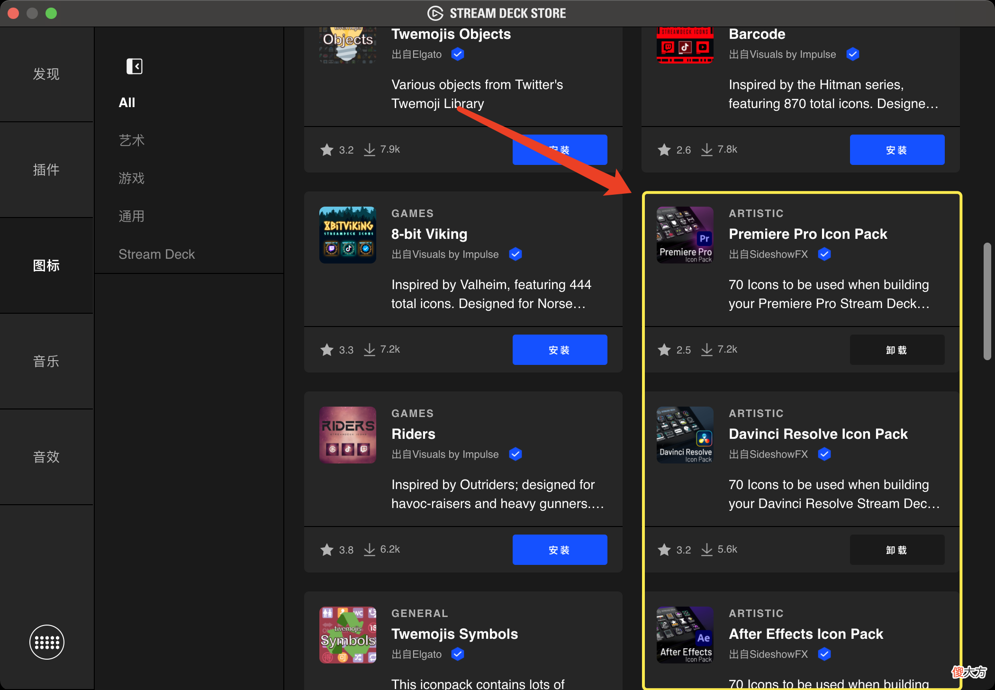Open Davinci Resolve Icon Pack thumbnail
Viewport: 995px width, 690px height.
coord(685,435)
